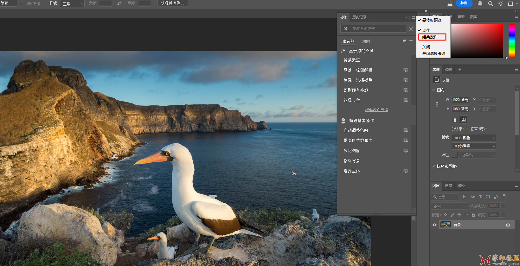Toggle the layer filtering switch
The width and height of the screenshot is (520, 266).
pyautogui.click(x=504, y=195)
